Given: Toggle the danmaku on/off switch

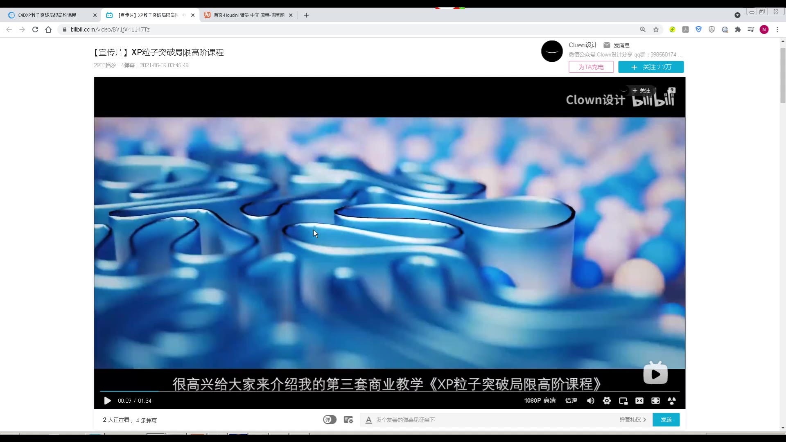Looking at the screenshot, I should point(330,419).
